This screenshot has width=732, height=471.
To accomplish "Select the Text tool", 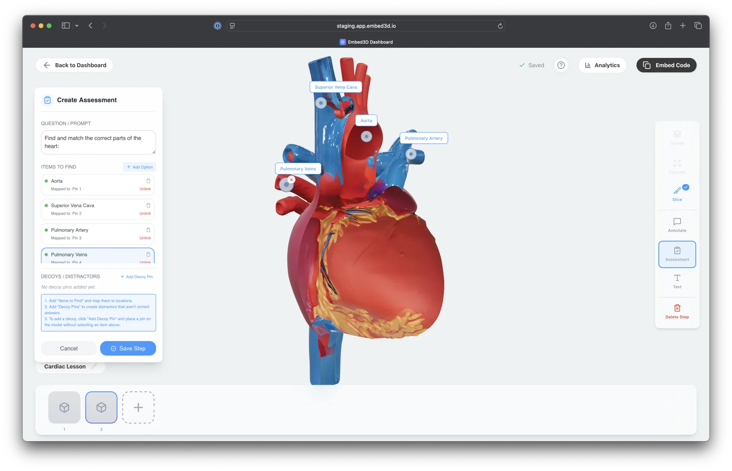I will click(677, 282).
